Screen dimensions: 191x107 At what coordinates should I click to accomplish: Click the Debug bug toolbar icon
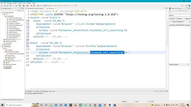16,6
